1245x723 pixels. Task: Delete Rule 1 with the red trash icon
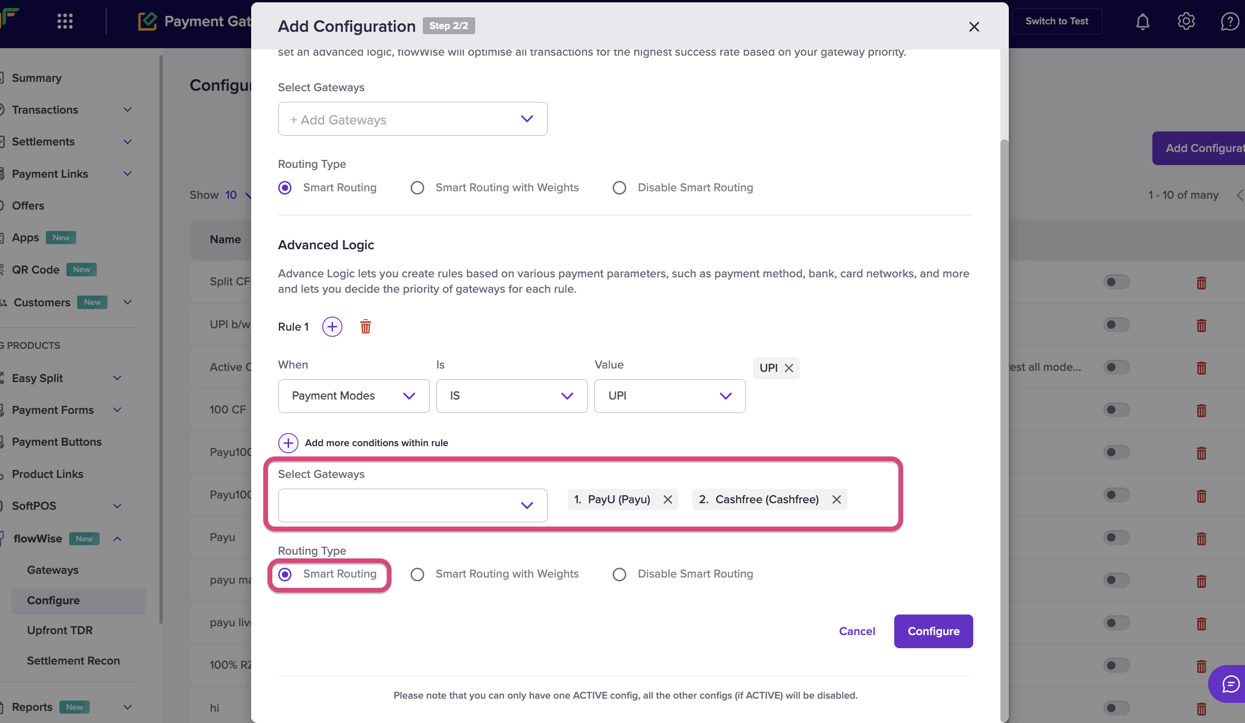coord(365,326)
